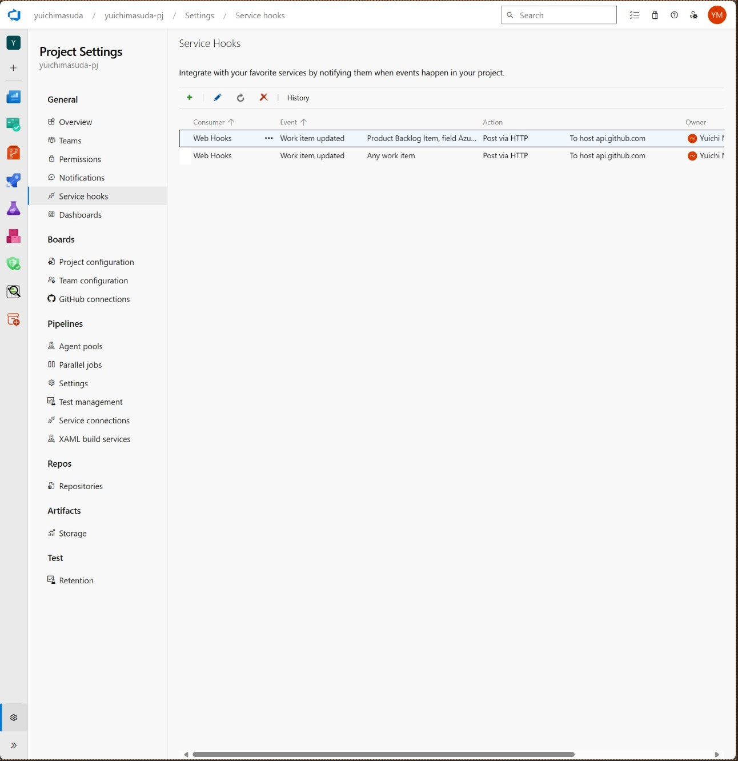Viewport: 738px width, 761px height.
Task: Edit selected subscription with the pencil icon
Action: click(218, 97)
